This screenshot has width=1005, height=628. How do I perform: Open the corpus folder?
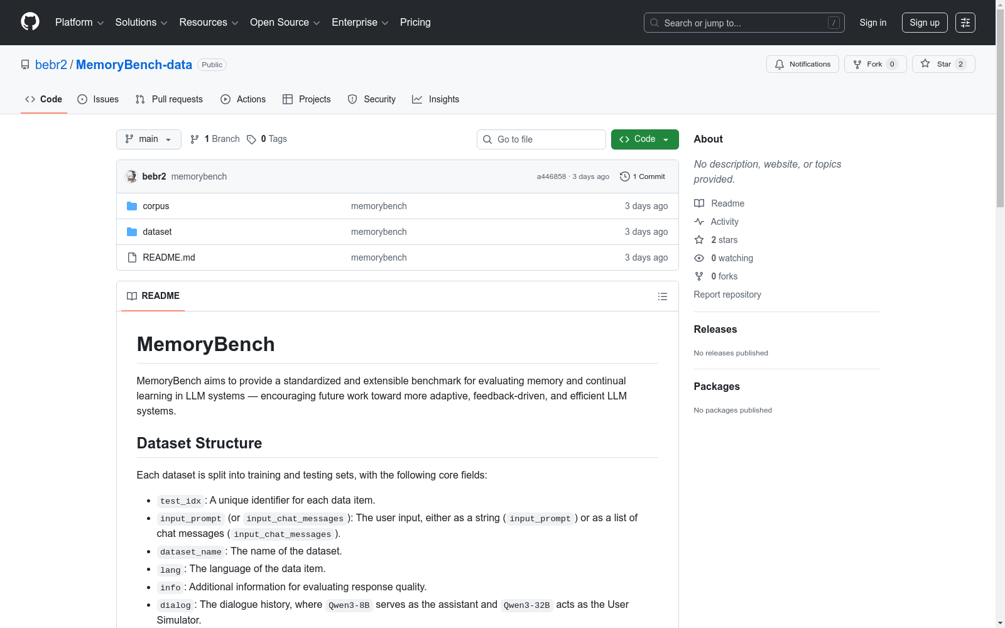click(x=156, y=206)
